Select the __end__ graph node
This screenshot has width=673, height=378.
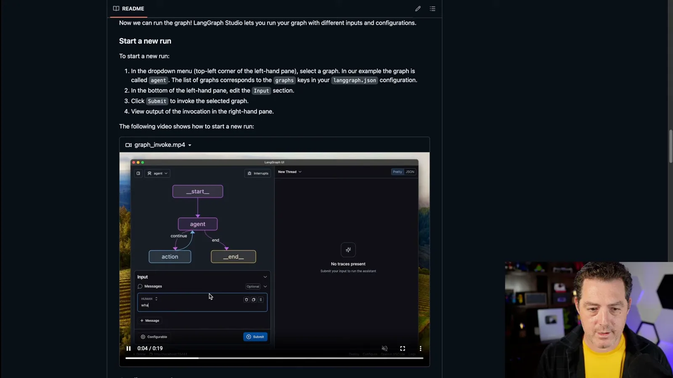coord(233,257)
